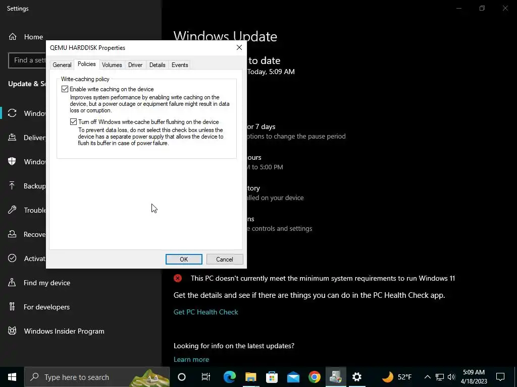Image resolution: width=517 pixels, height=387 pixels.
Task: Open Microsoft Store from taskbar
Action: [x=272, y=377]
